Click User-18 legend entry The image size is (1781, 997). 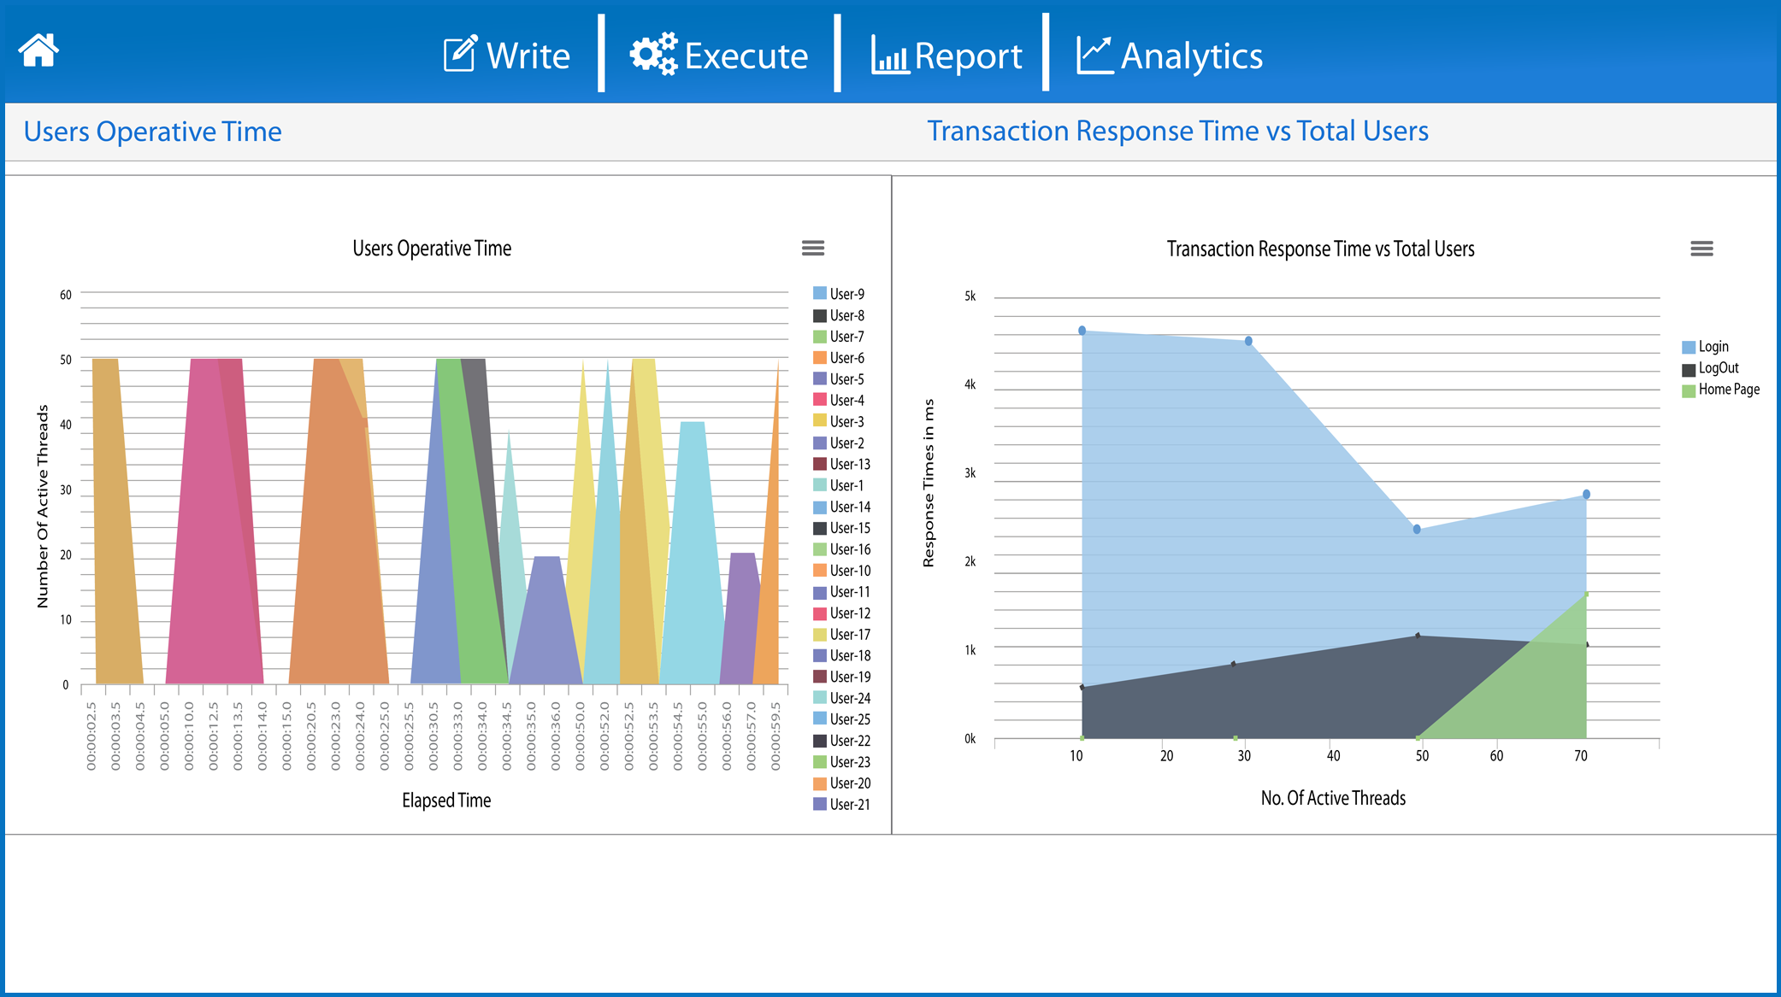(x=842, y=655)
